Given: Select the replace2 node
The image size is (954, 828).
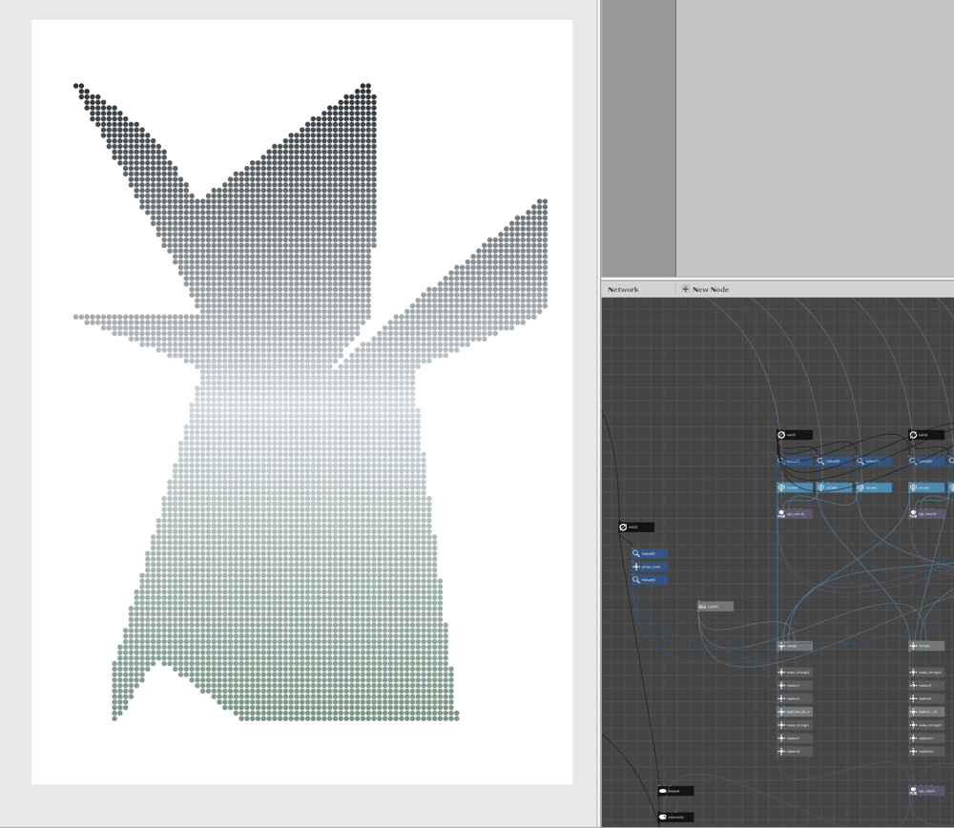Looking at the screenshot, I should [x=795, y=698].
